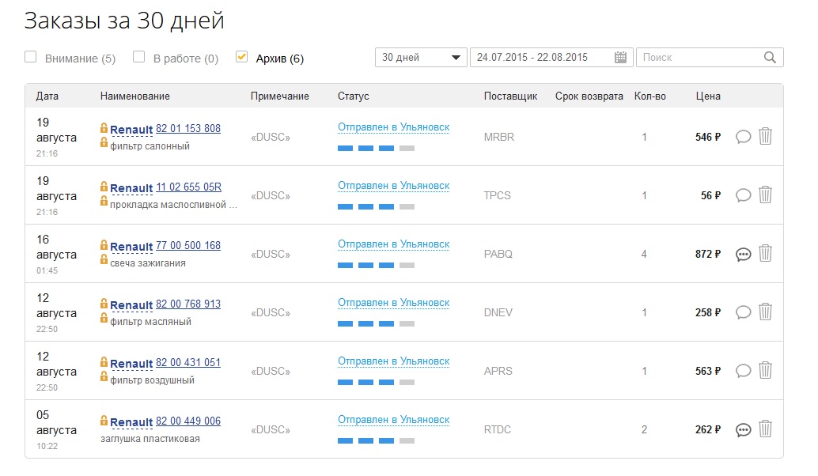
Task: Check the В работе (0) filter
Action: 138,57
